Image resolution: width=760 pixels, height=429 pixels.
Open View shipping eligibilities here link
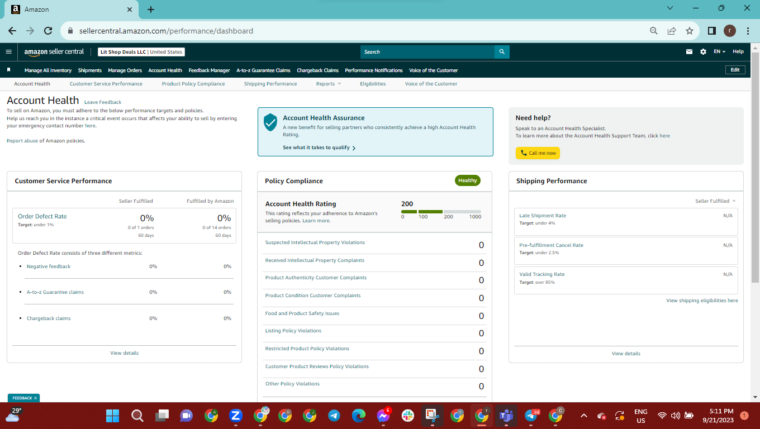tap(702, 301)
